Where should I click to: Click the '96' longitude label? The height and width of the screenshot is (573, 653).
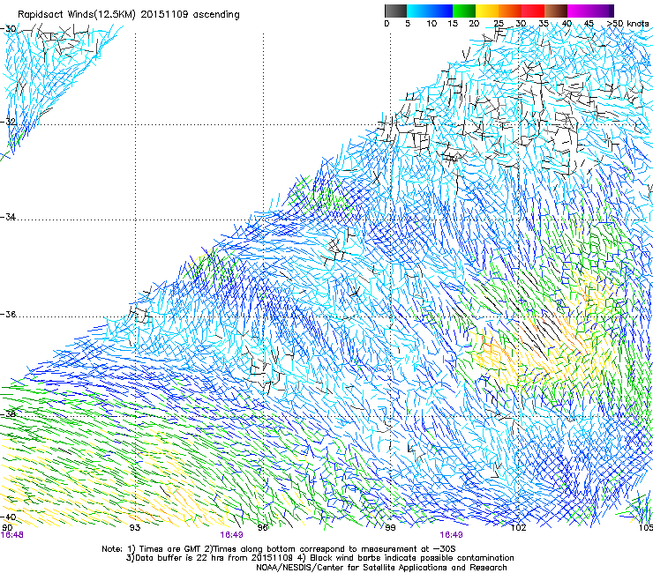[262, 527]
